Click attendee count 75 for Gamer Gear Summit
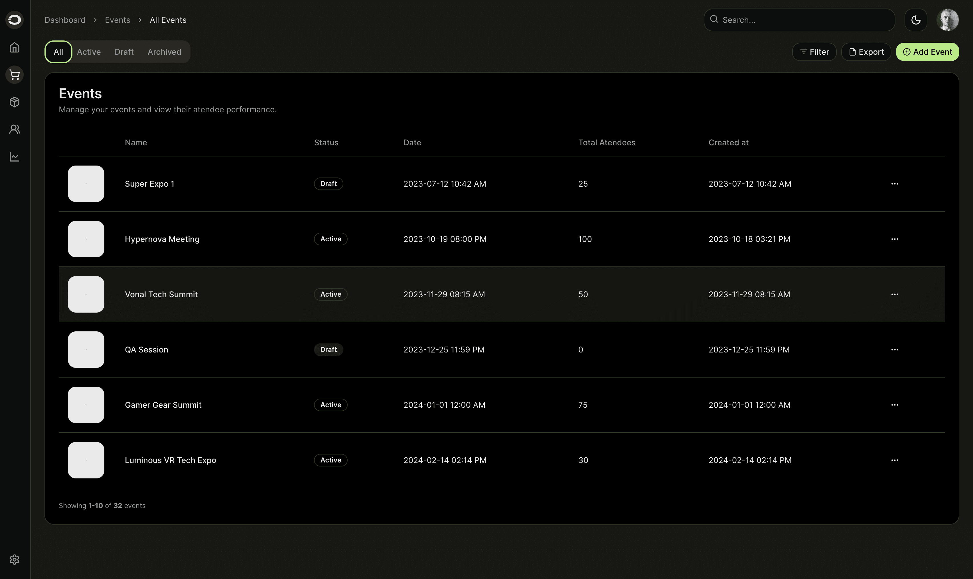Image resolution: width=973 pixels, height=579 pixels. click(583, 405)
